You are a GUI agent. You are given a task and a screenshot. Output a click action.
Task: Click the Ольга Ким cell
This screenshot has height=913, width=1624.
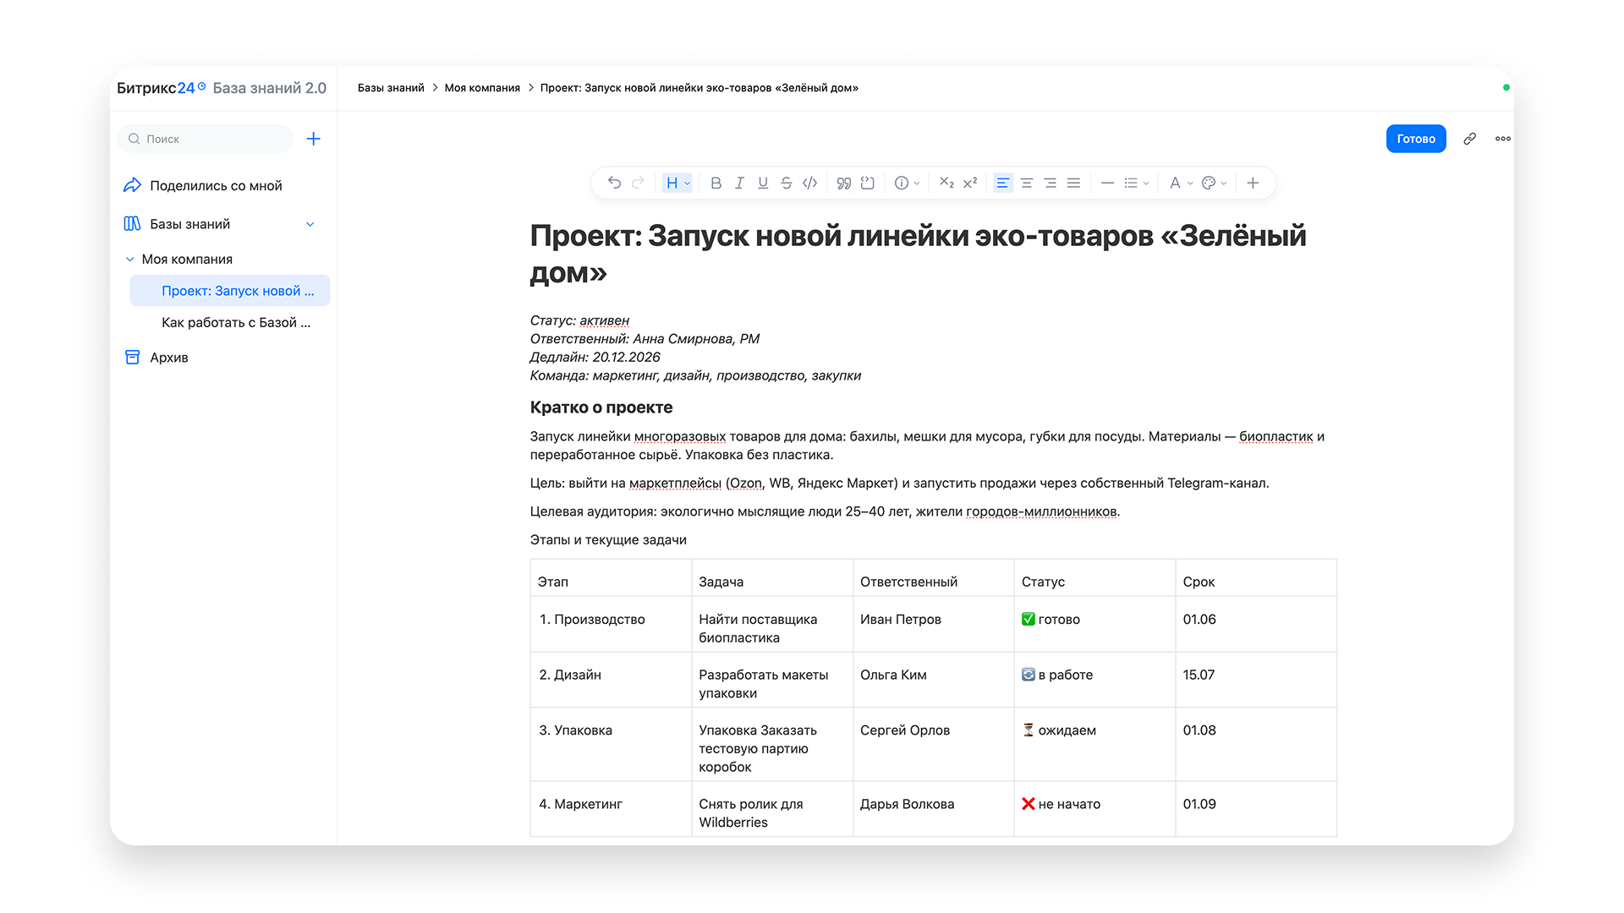click(x=933, y=680)
